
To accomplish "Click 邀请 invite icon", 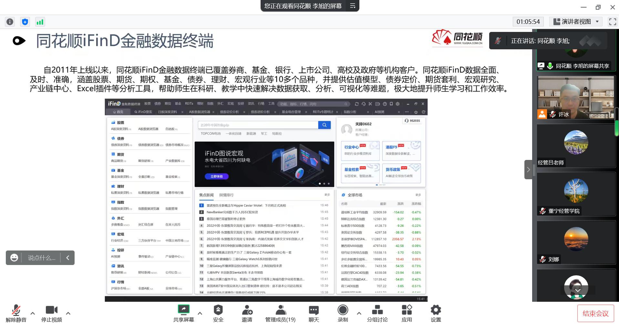I will pyautogui.click(x=247, y=313).
